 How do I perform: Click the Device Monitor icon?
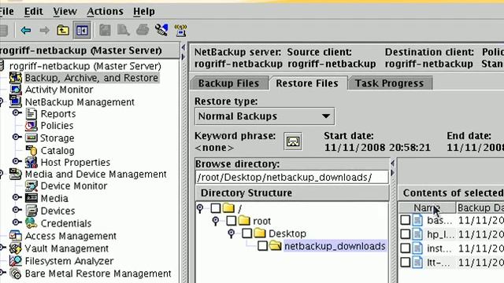pos(31,186)
